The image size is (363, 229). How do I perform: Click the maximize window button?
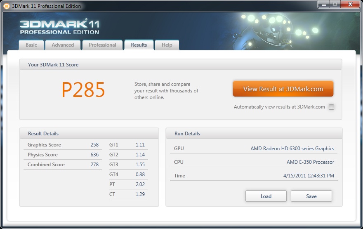(335, 5)
